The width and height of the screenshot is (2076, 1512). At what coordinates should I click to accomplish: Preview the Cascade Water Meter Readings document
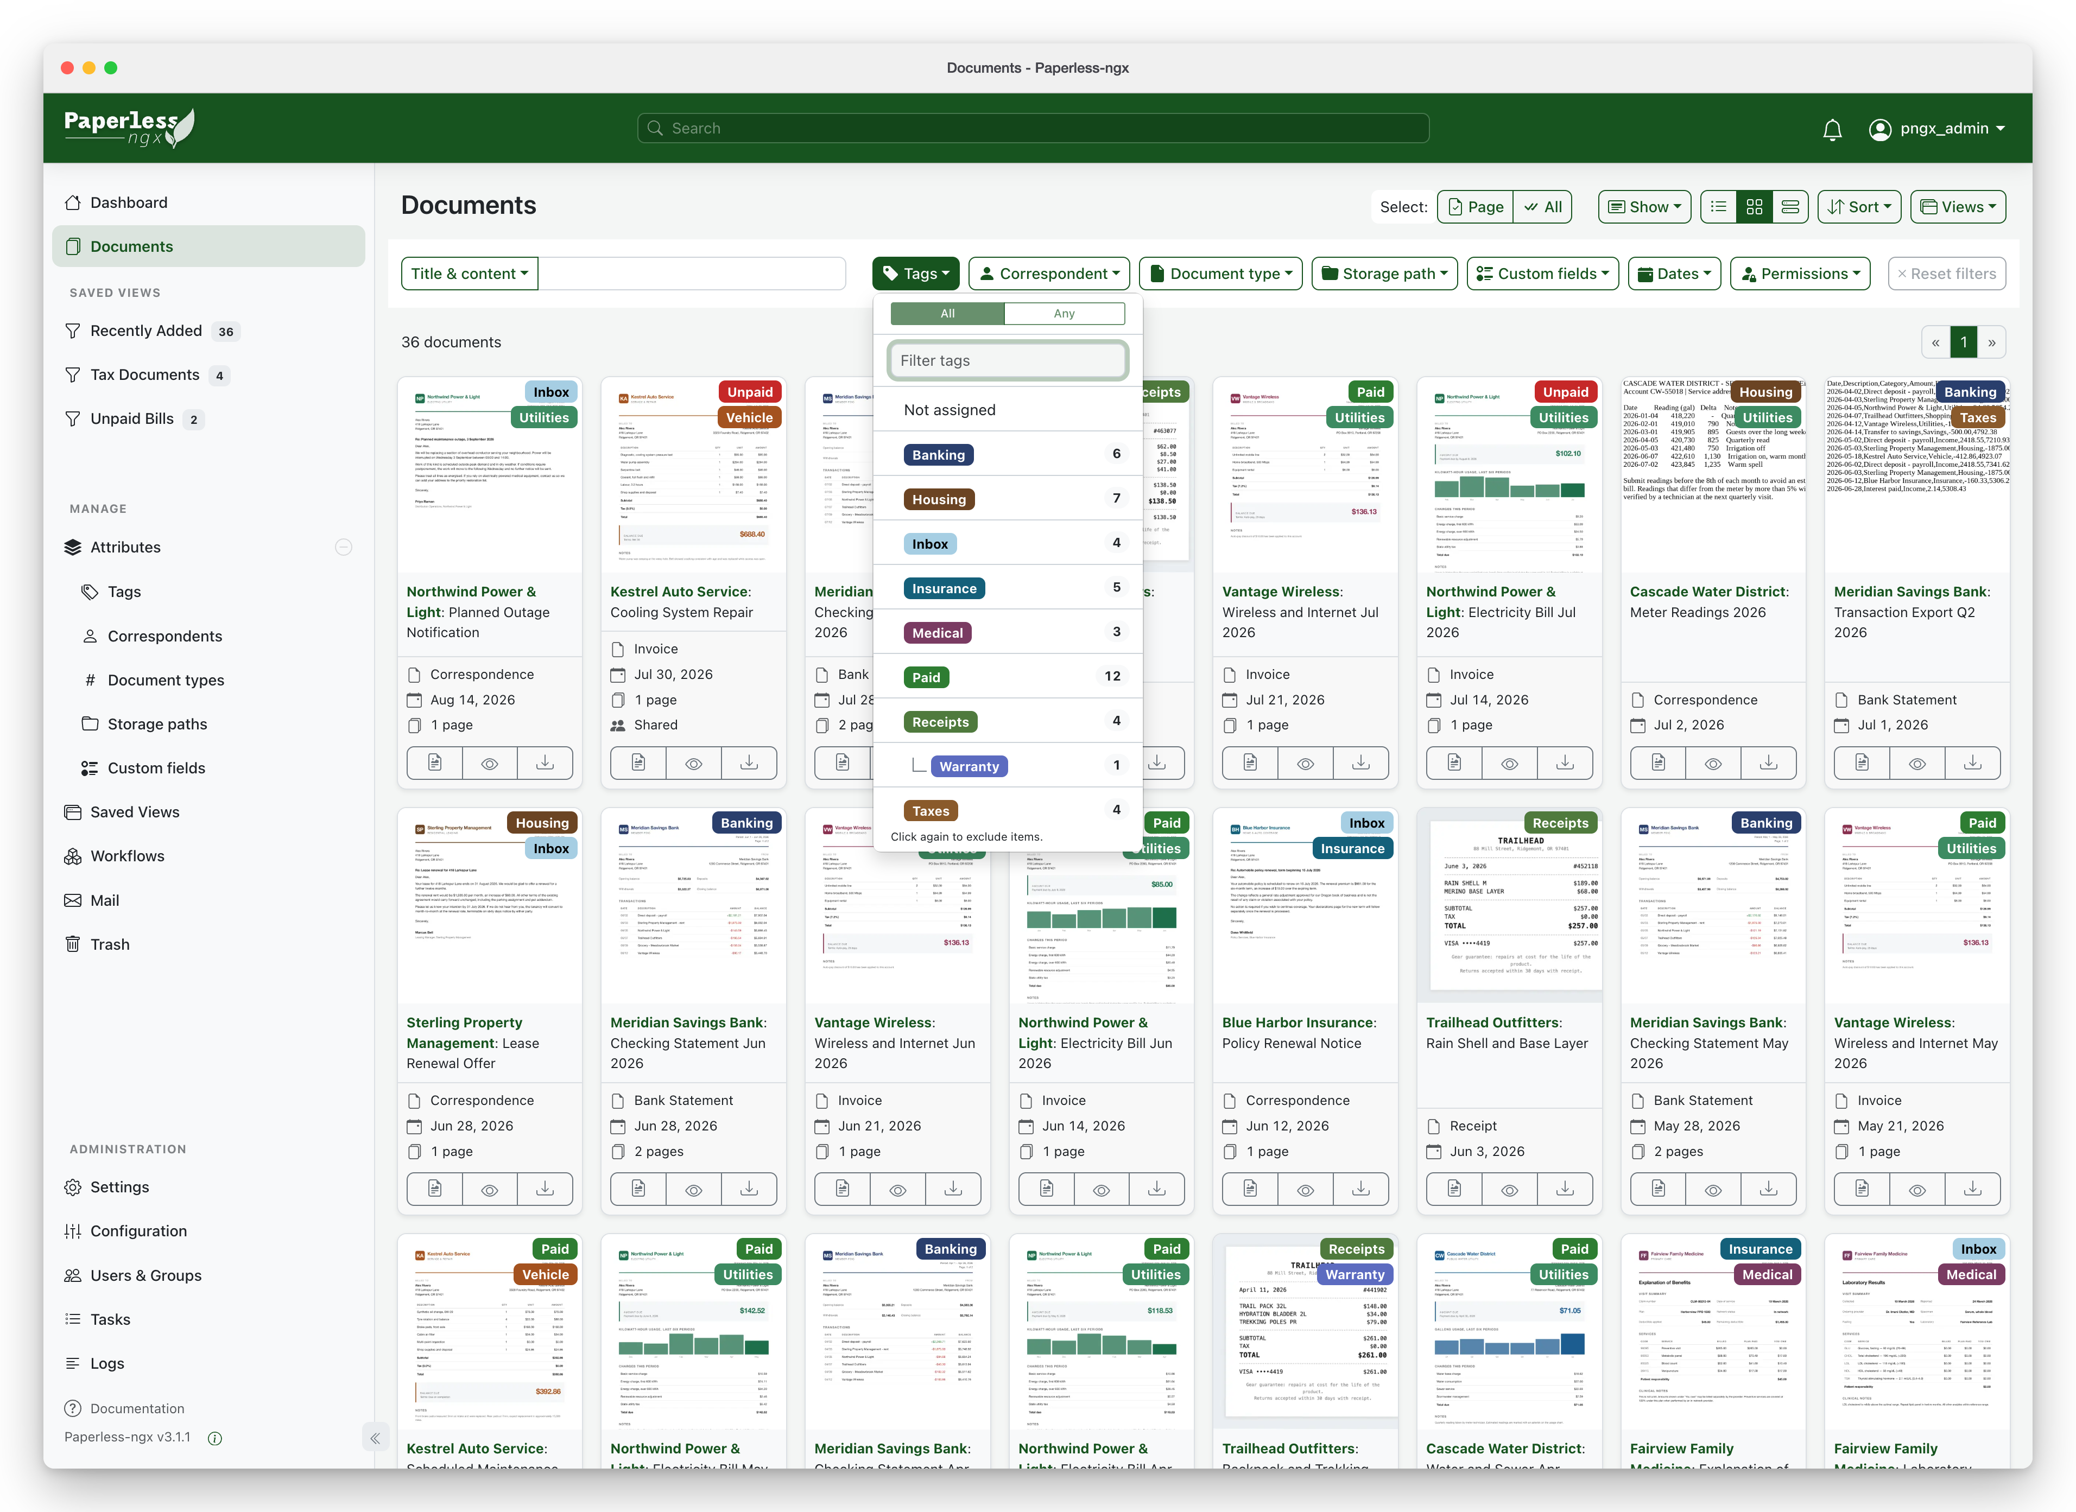[1713, 763]
